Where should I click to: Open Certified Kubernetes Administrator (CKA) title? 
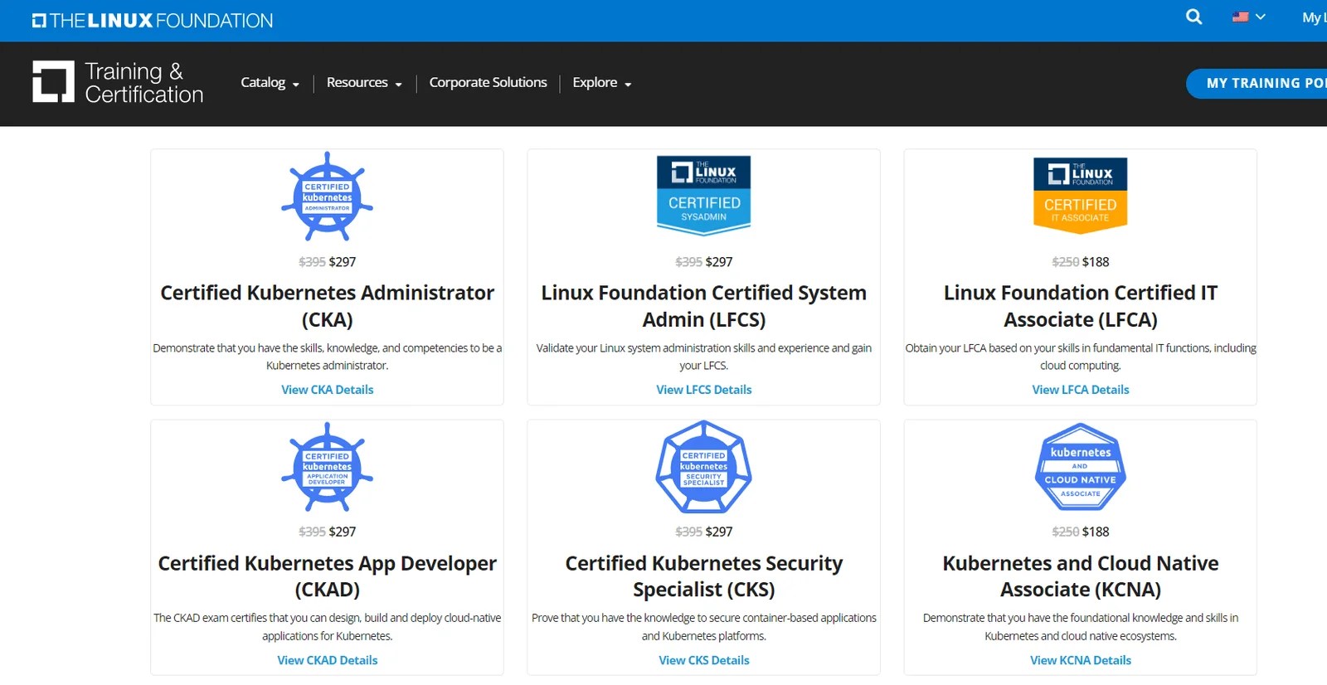pyautogui.click(x=328, y=306)
